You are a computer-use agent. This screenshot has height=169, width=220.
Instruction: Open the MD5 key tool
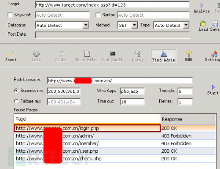tap(189, 54)
